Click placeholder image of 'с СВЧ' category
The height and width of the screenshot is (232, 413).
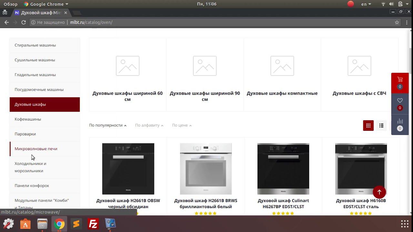359,66
